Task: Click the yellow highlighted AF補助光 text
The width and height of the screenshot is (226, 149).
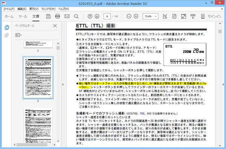Action: point(142,85)
